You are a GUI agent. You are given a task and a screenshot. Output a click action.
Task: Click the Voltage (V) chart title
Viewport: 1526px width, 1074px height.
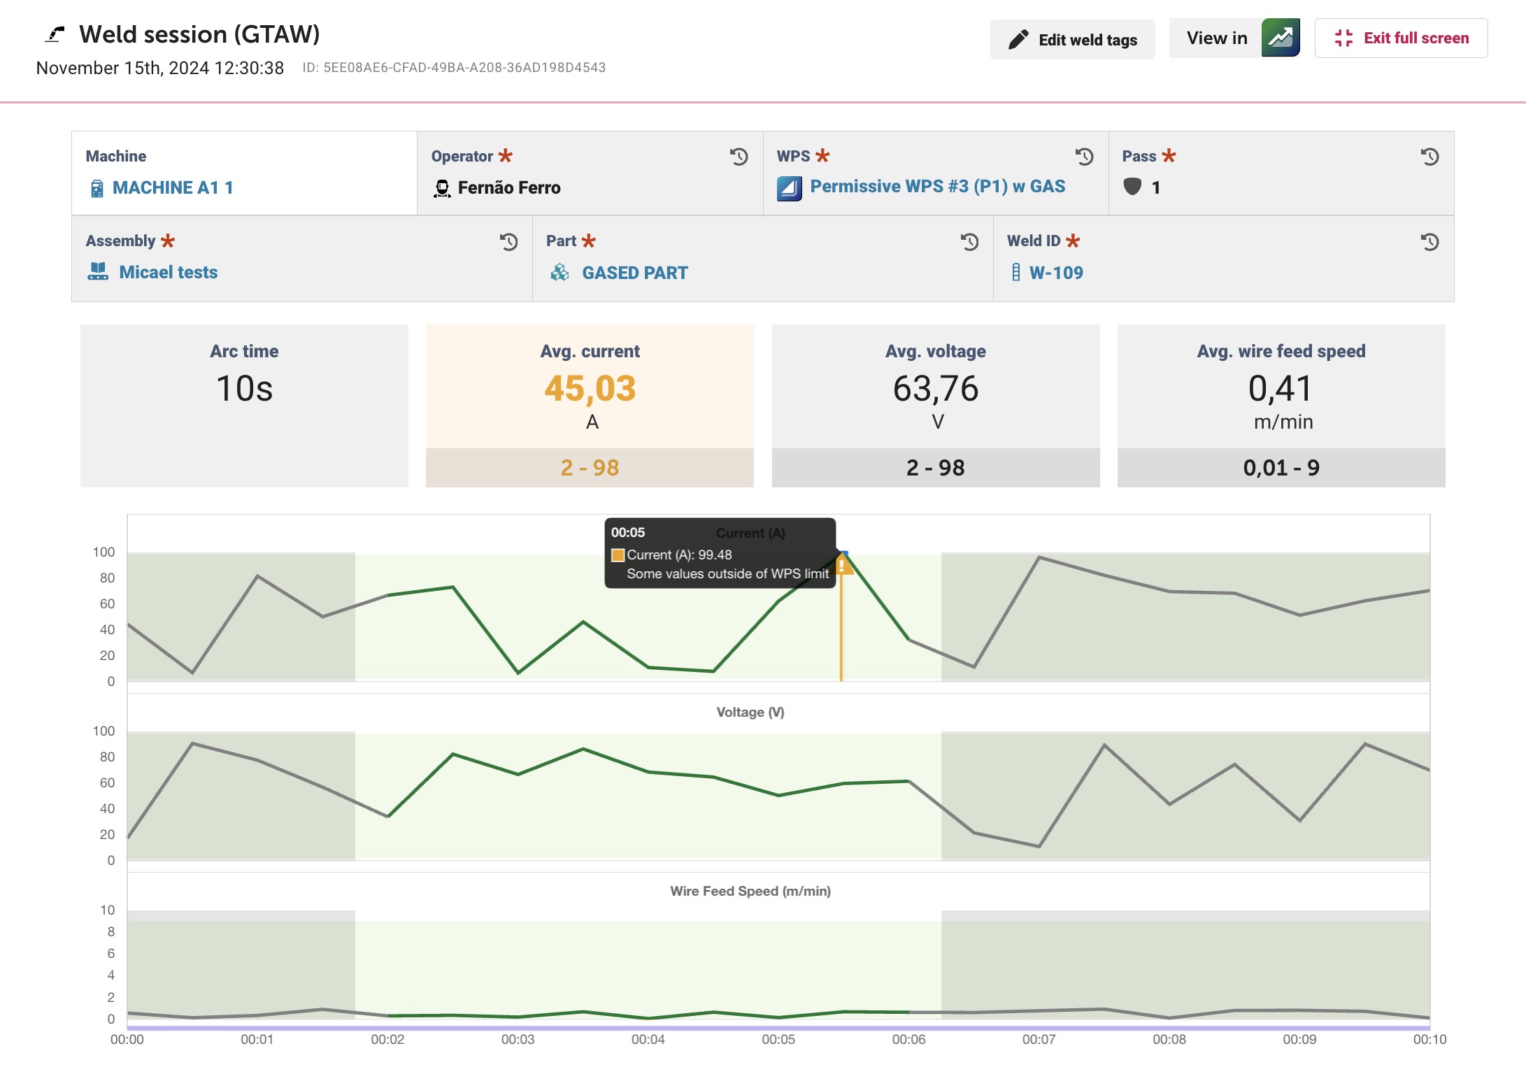coord(750,712)
